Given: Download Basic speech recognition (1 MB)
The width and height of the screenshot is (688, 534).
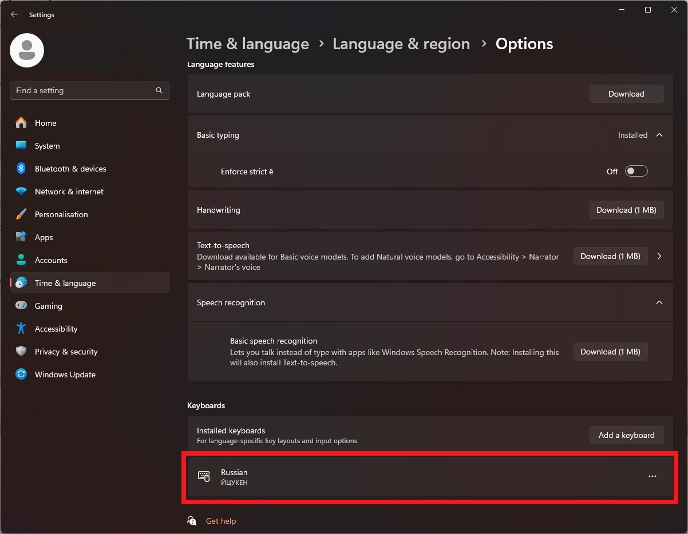Looking at the screenshot, I should pyautogui.click(x=610, y=352).
